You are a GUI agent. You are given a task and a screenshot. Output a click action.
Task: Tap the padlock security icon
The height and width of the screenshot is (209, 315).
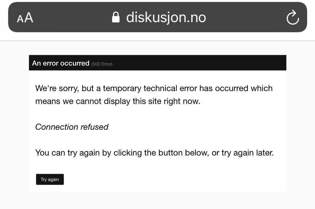click(x=116, y=17)
